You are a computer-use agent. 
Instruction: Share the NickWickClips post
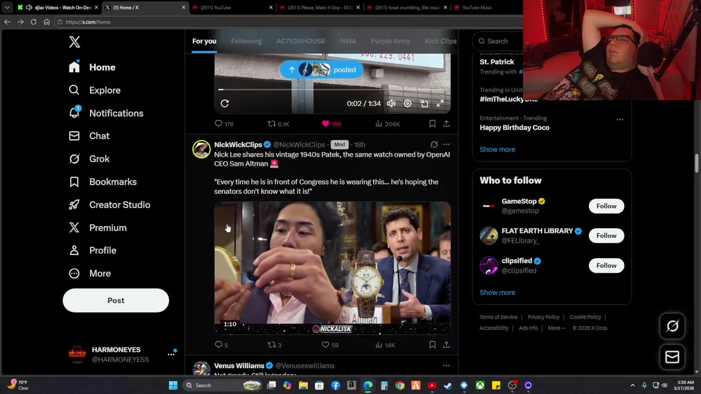446,345
